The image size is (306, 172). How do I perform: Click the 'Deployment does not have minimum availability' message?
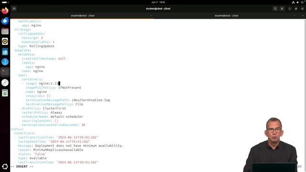pos(79,146)
